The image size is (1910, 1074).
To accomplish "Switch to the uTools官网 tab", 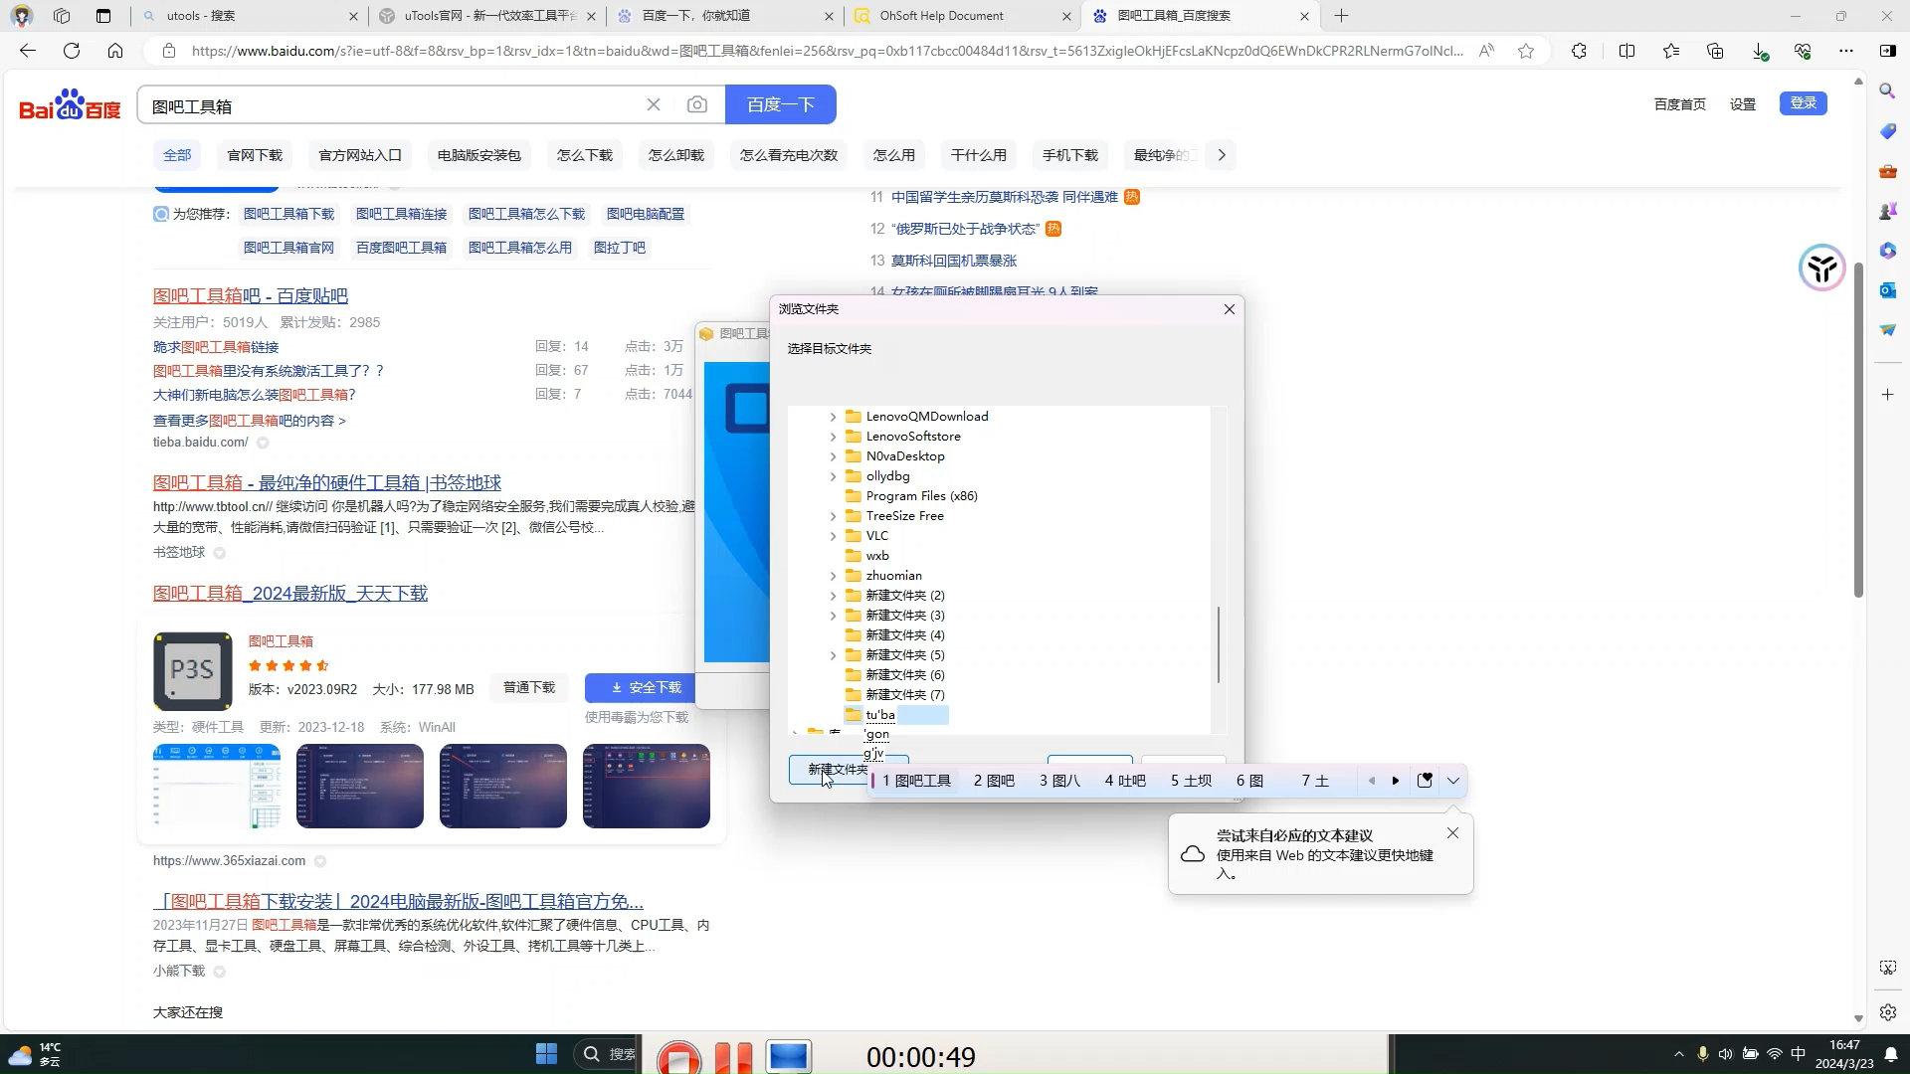I will point(485,16).
